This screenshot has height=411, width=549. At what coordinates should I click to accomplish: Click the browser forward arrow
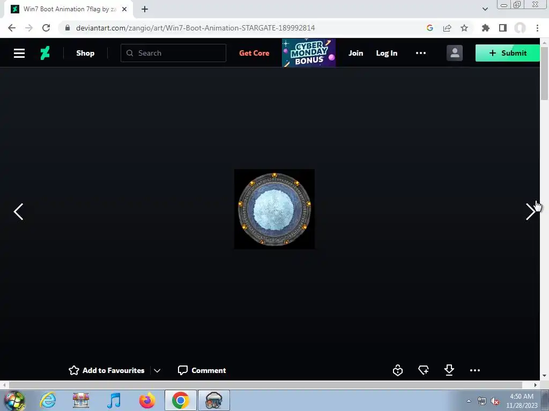click(29, 28)
